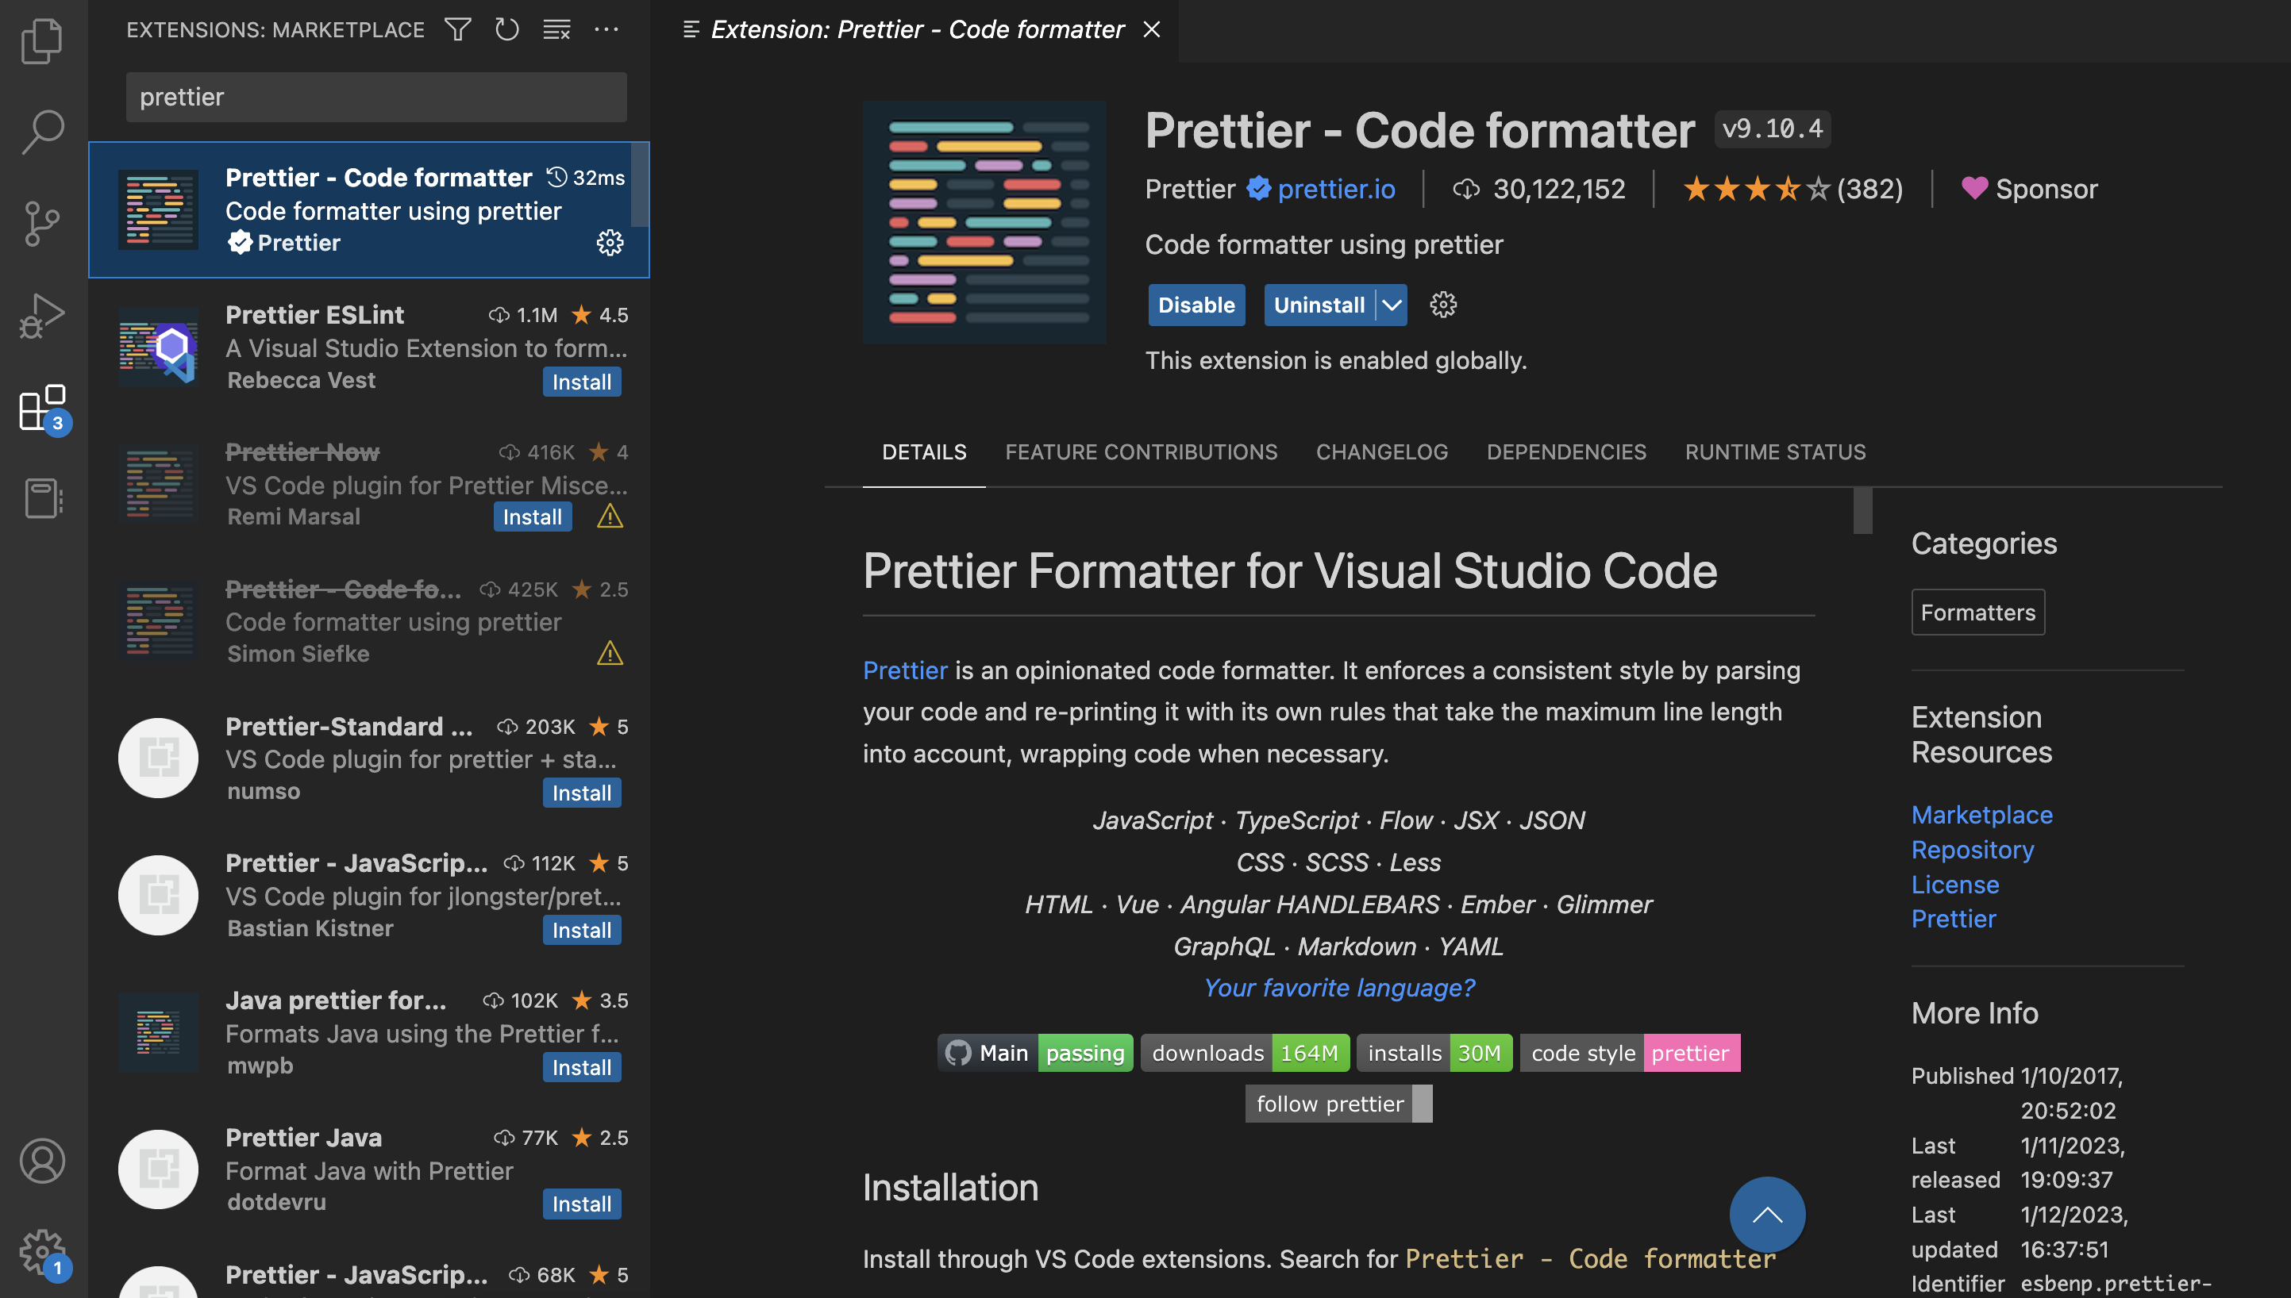Click the warning icon on Simon Siefke extension
This screenshot has height=1298, width=2291.
tap(610, 654)
